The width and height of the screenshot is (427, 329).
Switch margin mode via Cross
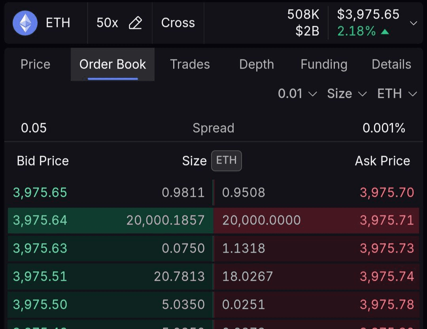click(178, 23)
